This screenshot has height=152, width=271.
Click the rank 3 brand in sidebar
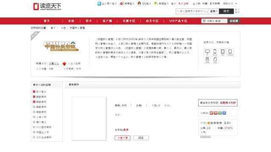tap(41, 102)
